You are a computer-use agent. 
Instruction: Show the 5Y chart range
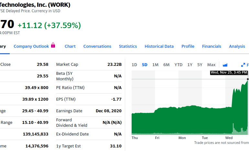[200, 65]
